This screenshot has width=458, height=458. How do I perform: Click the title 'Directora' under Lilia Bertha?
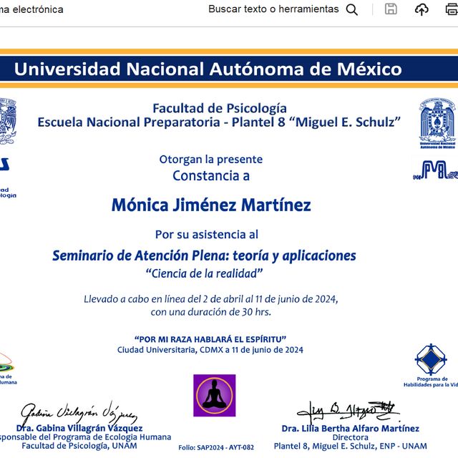[350, 437]
